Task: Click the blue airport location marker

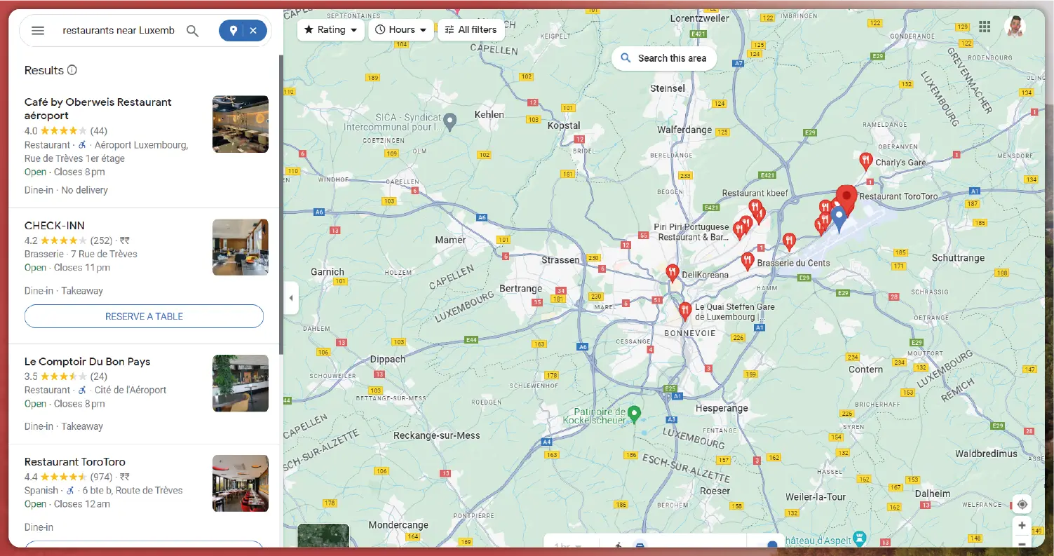Action: point(839,219)
